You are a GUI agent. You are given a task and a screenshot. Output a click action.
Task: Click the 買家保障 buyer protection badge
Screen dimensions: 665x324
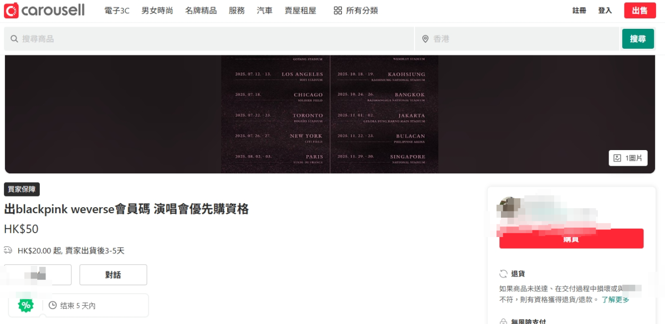click(22, 189)
